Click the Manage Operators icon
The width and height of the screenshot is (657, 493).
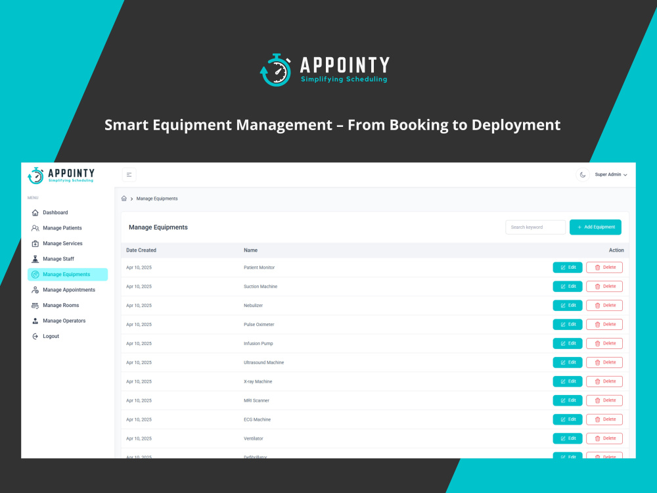pyautogui.click(x=35, y=321)
